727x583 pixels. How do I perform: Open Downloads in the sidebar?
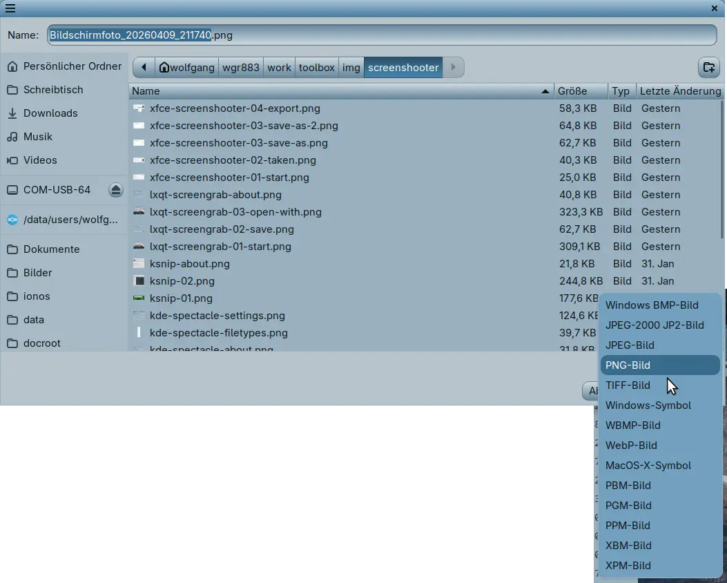64,113
